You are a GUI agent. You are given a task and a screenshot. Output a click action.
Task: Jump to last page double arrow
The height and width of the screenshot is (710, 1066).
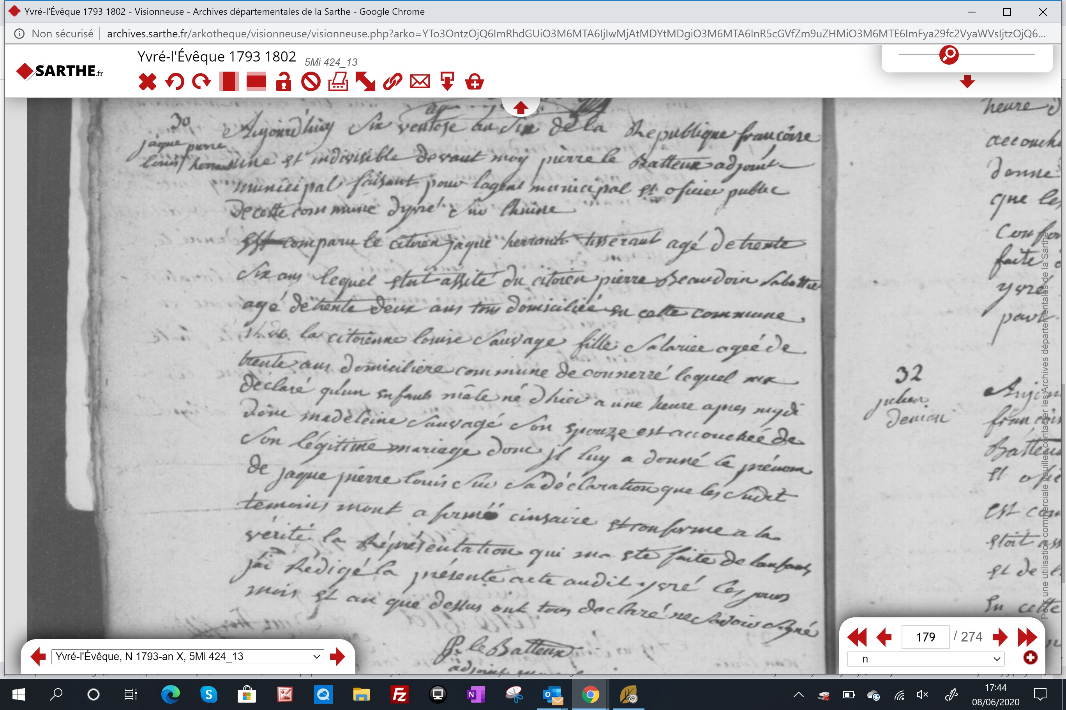[1027, 637]
